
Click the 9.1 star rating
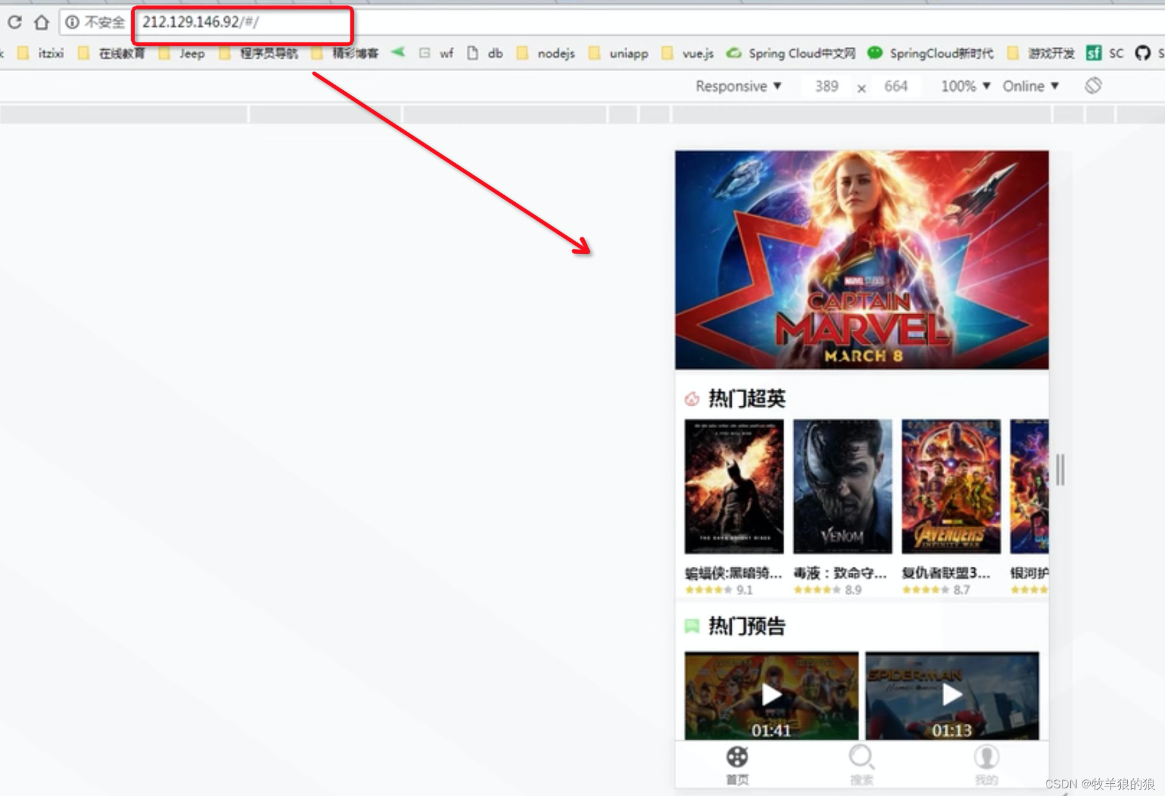click(719, 590)
